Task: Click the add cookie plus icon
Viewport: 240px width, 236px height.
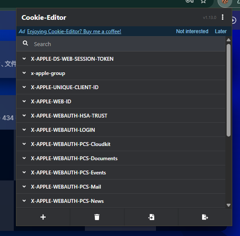Action: 43,217
